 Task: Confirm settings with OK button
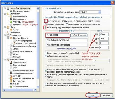pyautogui.click(x=93, y=95)
